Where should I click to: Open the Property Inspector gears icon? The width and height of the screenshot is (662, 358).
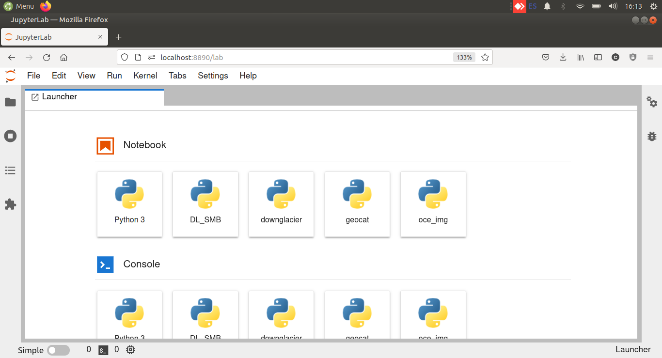(652, 102)
